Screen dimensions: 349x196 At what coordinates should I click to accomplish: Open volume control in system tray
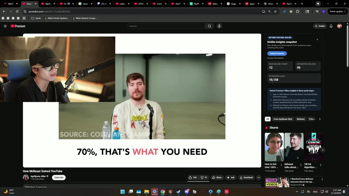click(x=327, y=192)
